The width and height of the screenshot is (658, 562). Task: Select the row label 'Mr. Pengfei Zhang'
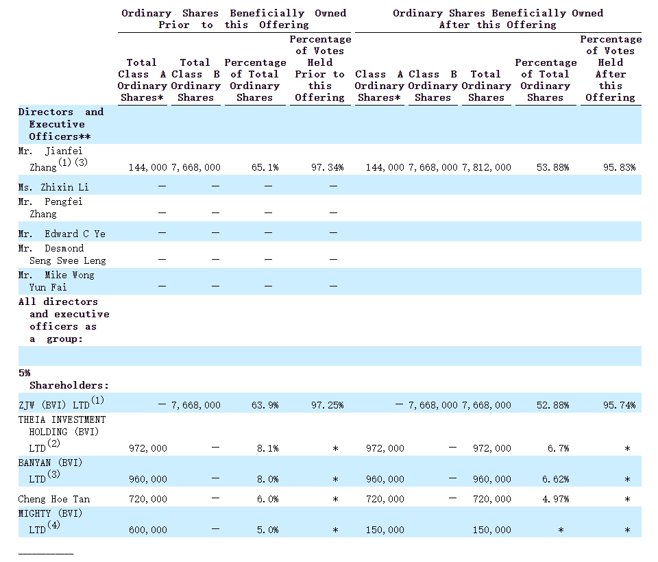pyautogui.click(x=50, y=208)
